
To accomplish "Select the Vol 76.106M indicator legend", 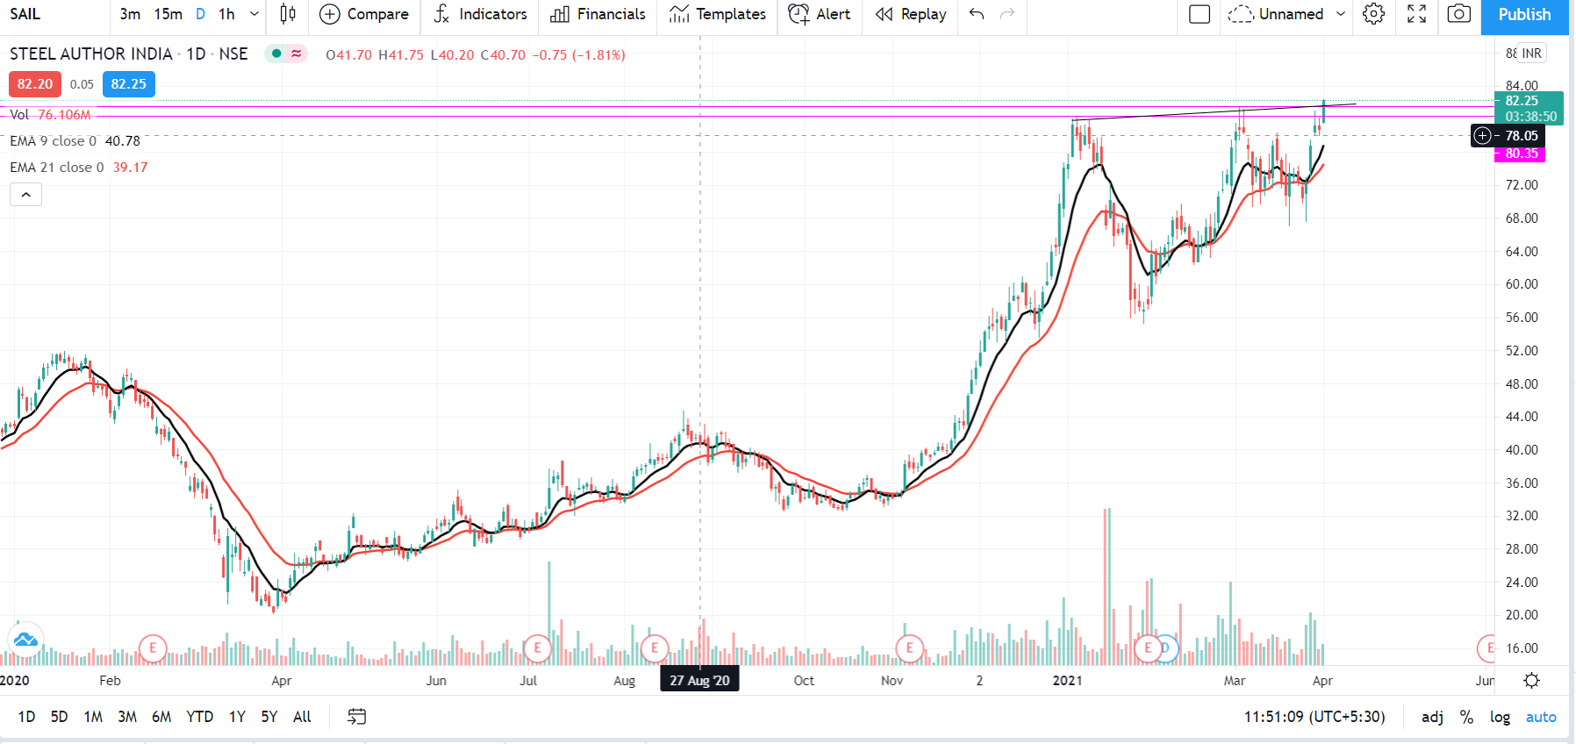I will point(51,115).
